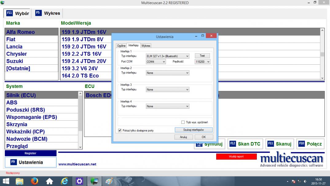
Task: Click the Register button
Action: (30, 153)
